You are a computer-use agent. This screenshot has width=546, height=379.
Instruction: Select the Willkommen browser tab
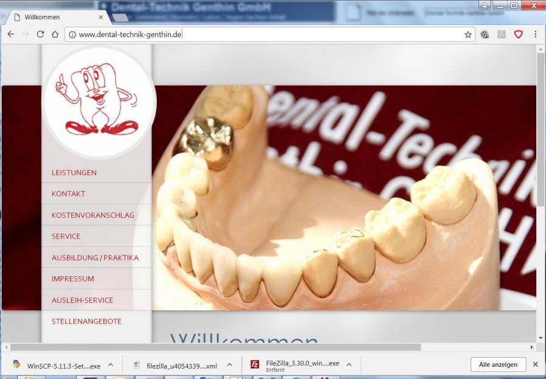click(x=56, y=17)
